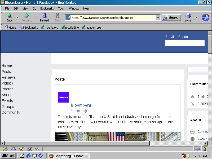
Task: Open the Tools menu
Action: pyautogui.click(x=61, y=8)
